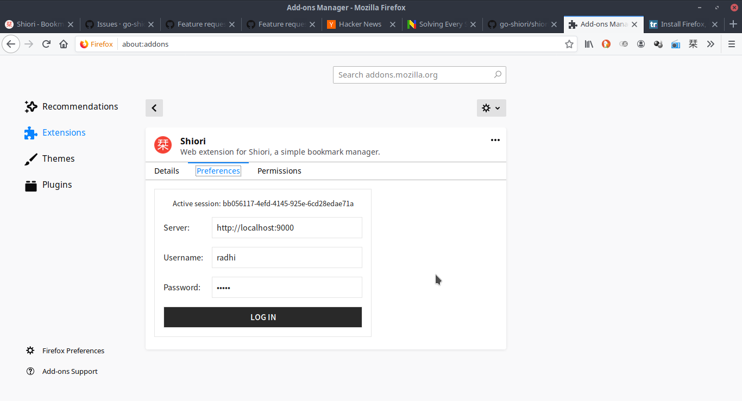Open Recommendations in the sidebar

pos(71,106)
